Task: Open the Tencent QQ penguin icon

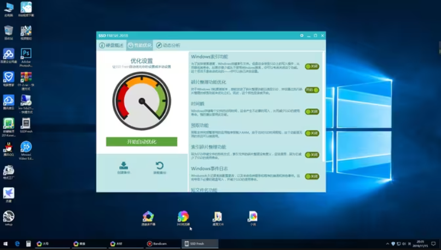Action: [x=8, y=149]
